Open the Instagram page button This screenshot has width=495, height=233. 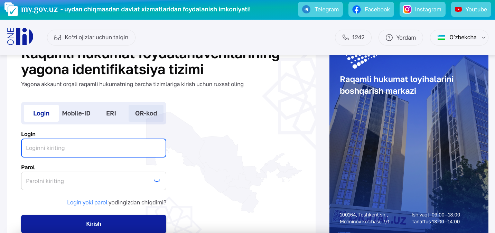tap(422, 10)
